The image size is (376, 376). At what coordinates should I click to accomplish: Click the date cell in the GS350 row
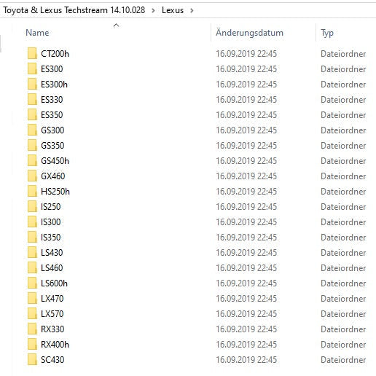246,146
